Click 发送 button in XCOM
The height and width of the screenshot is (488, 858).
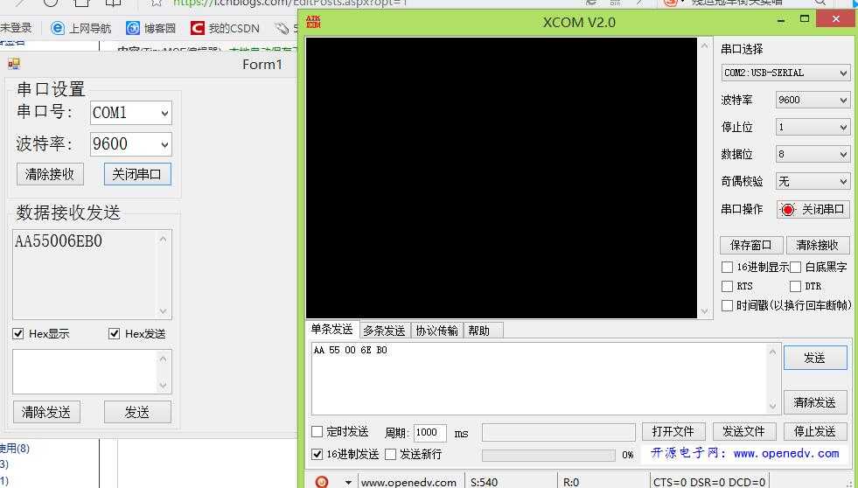coord(815,358)
